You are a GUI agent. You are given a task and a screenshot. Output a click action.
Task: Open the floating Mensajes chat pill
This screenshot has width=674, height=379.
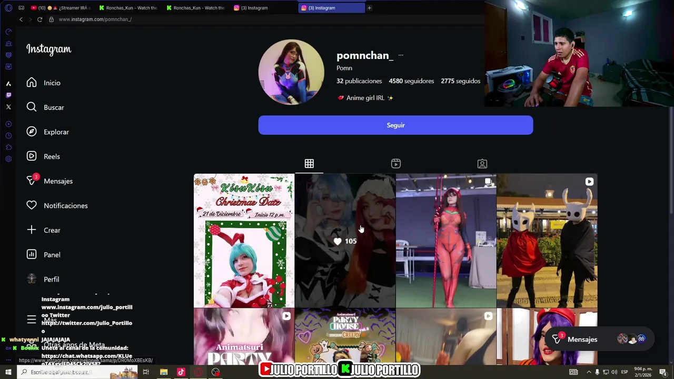pyautogui.click(x=599, y=339)
